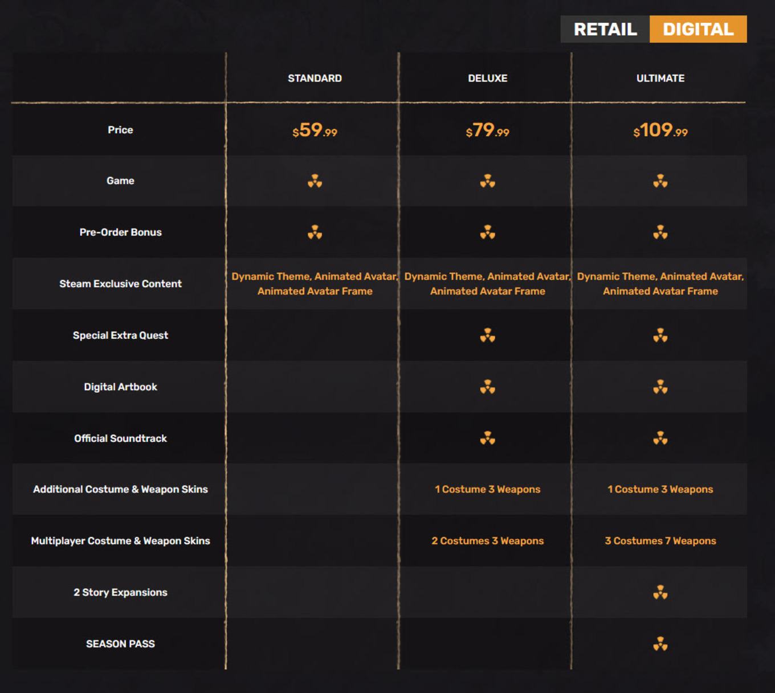Viewport: 775px width, 693px height.
Task: Click the Pre-Order Bonus row label
Action: pos(120,232)
